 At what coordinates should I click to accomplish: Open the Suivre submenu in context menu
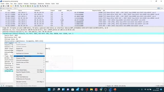tap(29, 64)
